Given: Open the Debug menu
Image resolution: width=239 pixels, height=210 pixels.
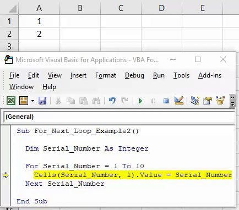Looking at the screenshot, I should coord(134,75).
